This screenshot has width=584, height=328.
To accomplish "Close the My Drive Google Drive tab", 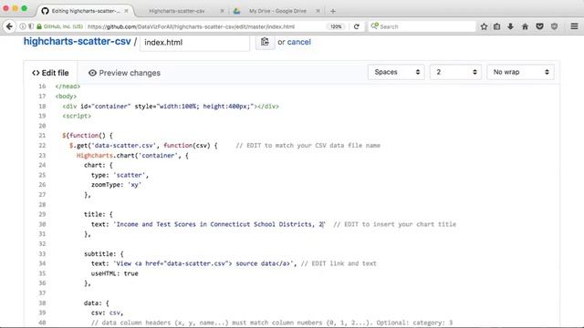I will pyautogui.click(x=318, y=11).
